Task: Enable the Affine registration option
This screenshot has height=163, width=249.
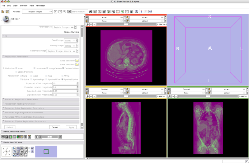Action: point(62,76)
